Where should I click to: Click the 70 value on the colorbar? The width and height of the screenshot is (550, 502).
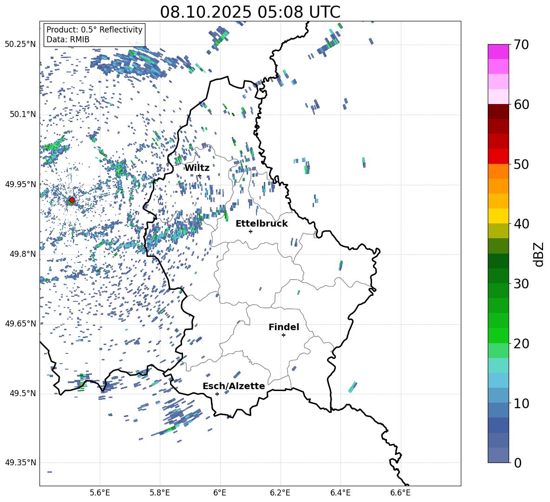click(x=521, y=45)
